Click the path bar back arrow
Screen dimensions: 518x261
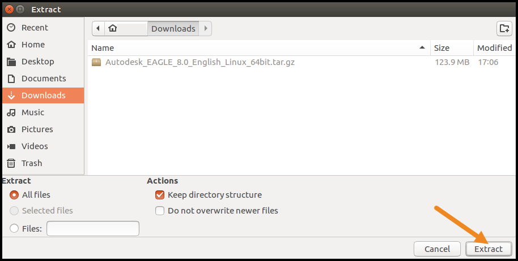click(x=99, y=28)
